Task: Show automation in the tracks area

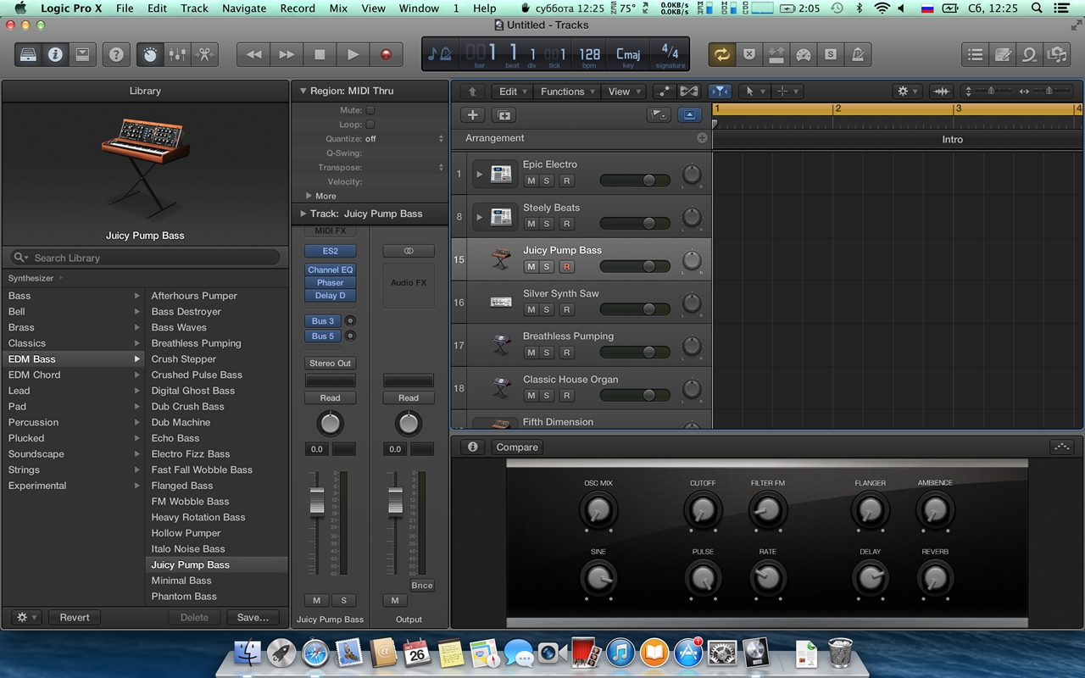Action: pyautogui.click(x=664, y=92)
